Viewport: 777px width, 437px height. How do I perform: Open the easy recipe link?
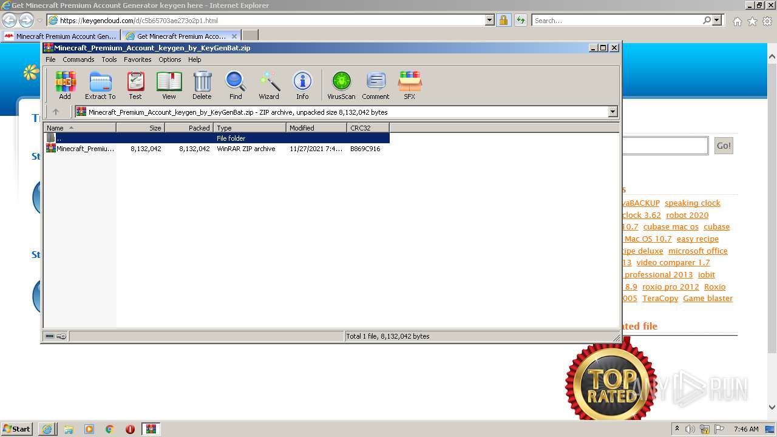tap(697, 239)
